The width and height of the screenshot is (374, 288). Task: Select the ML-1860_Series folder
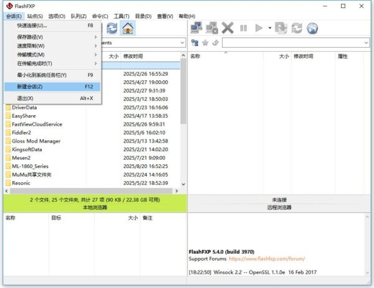30,166
